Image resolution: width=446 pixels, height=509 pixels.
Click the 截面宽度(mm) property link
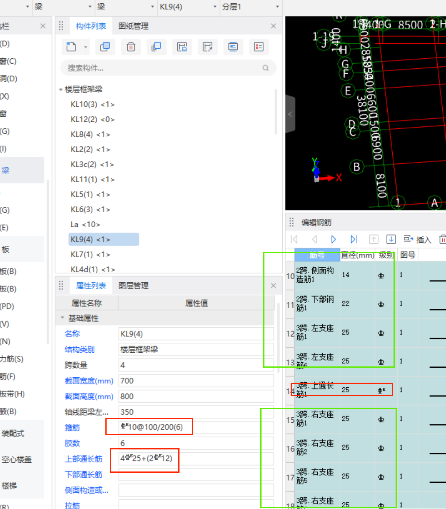(x=89, y=381)
